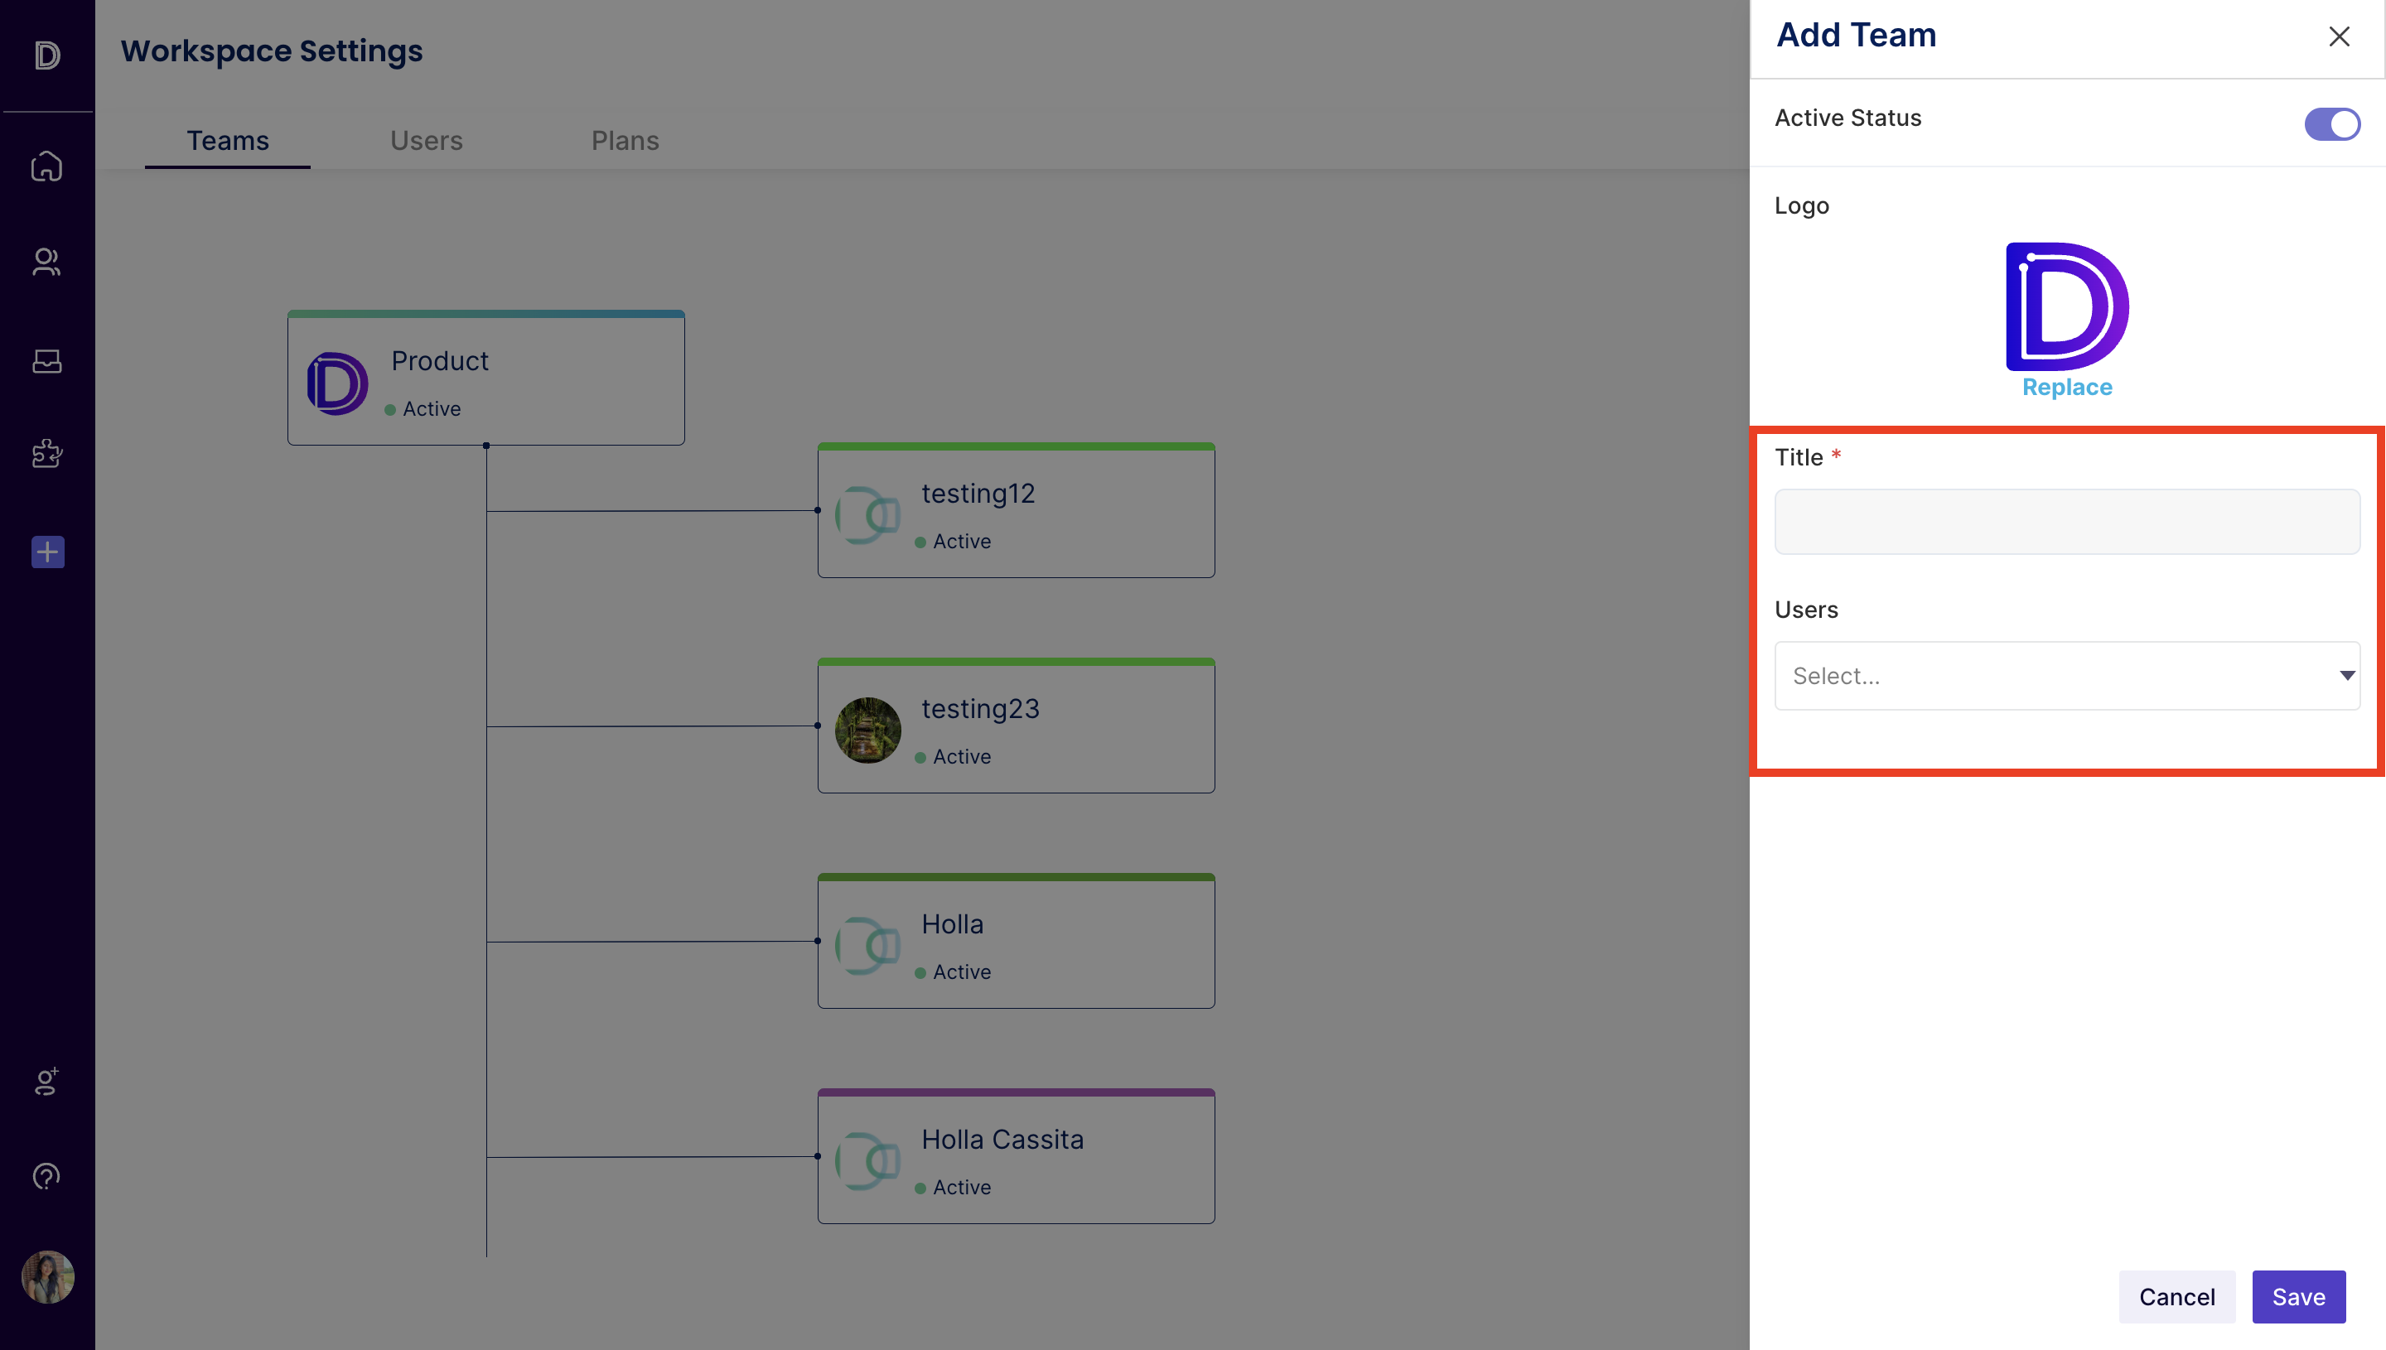Select the Holla Cassita team card
2386x1350 pixels.
(1017, 1156)
